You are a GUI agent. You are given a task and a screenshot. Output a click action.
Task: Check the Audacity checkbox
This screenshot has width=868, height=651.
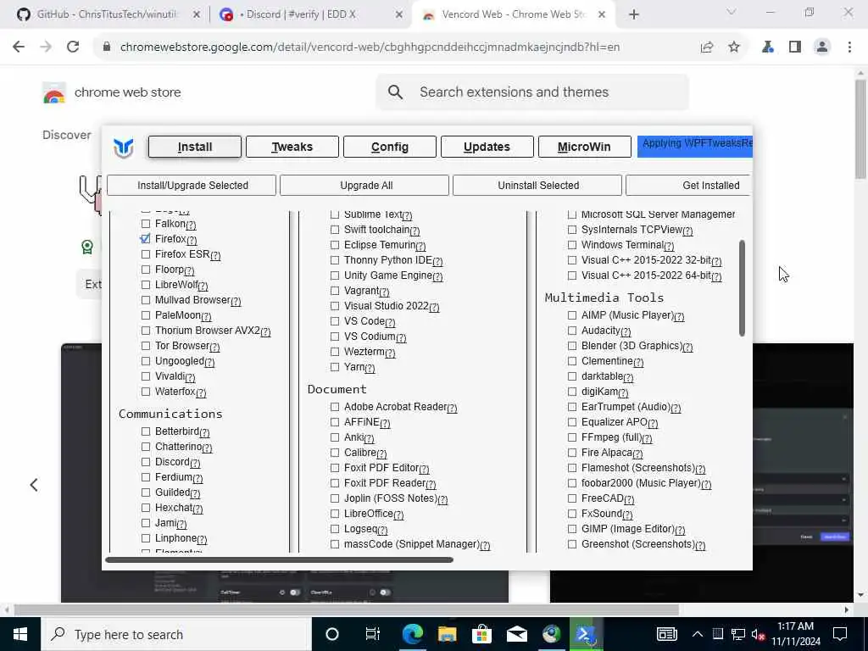pyautogui.click(x=572, y=331)
